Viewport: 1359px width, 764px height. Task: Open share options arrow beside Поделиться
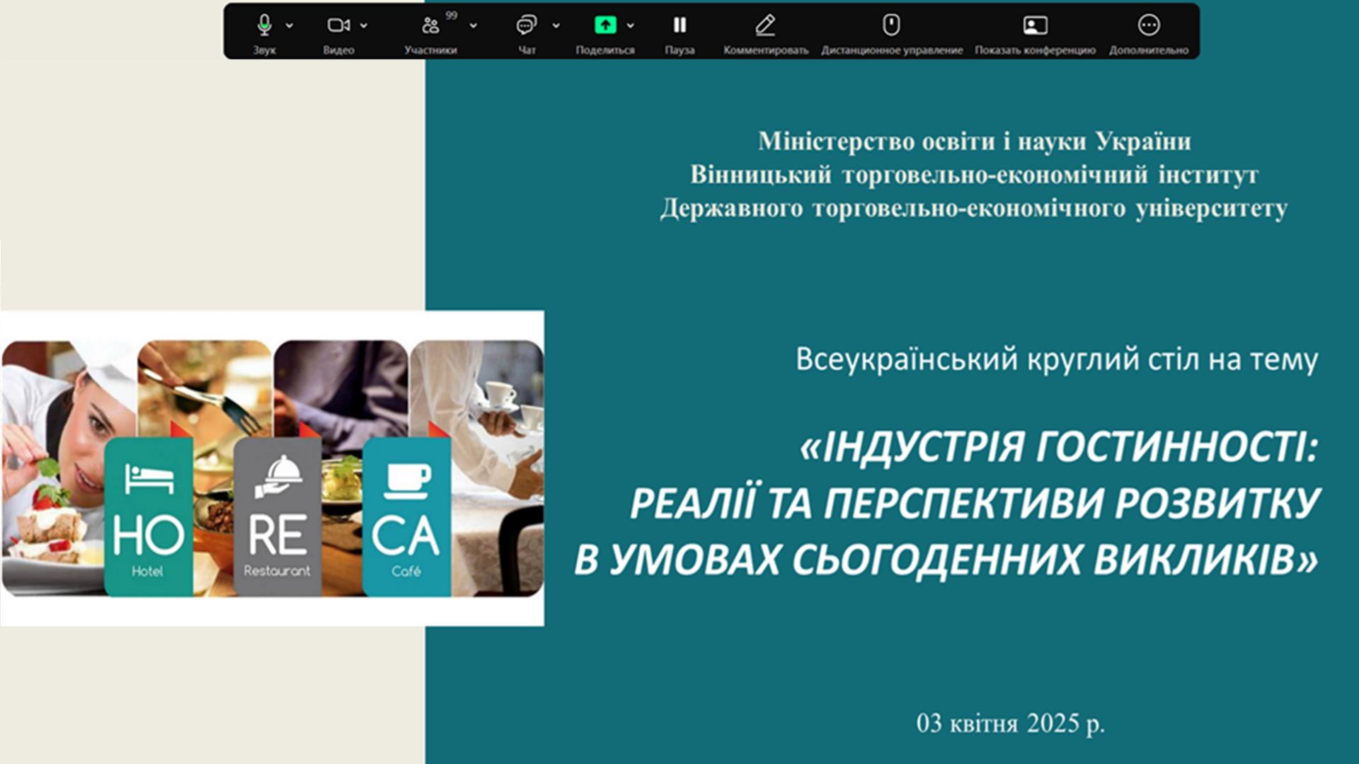631,25
